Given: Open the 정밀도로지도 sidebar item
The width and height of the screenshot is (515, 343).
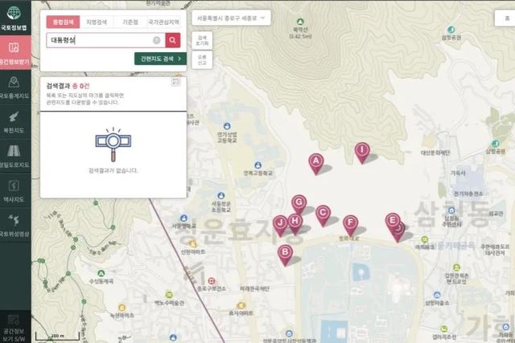Looking at the screenshot, I should (x=15, y=156).
